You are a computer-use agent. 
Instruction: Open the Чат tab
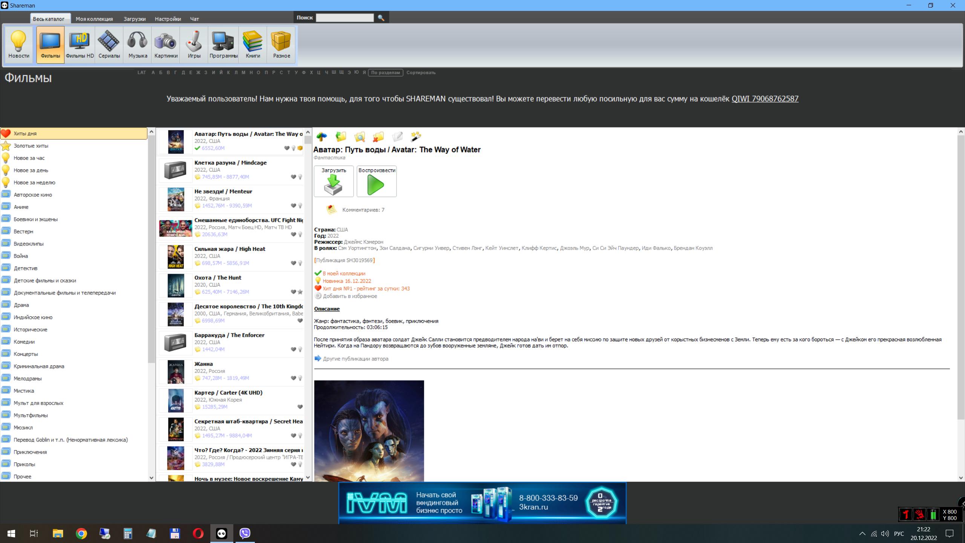[195, 19]
